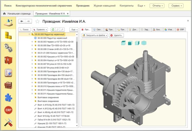Select the yellow blocks sidebar icon
Viewport: 192px width, 131px height.
pos(8,35)
